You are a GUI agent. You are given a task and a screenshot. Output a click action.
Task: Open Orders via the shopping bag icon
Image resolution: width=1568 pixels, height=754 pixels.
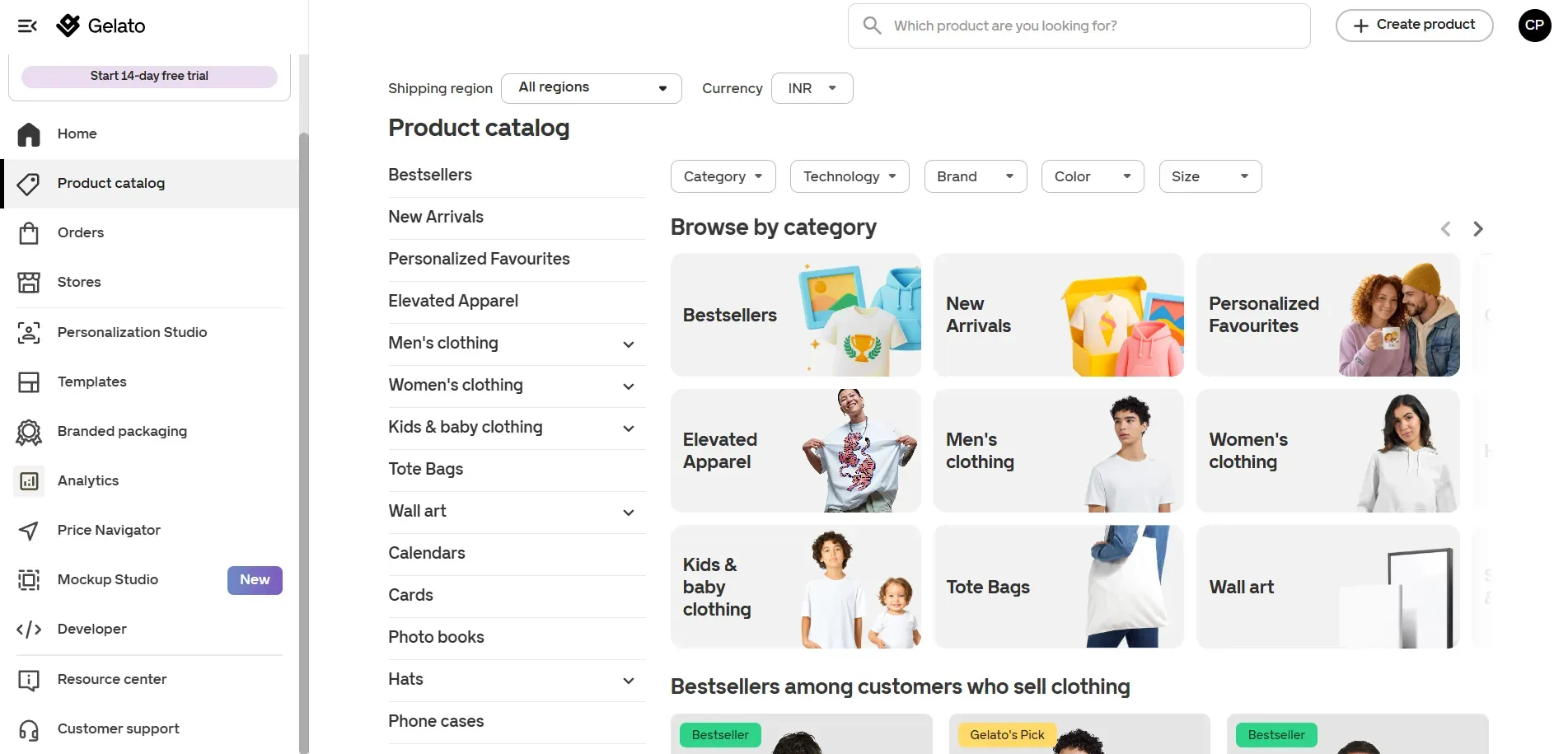pyautogui.click(x=29, y=233)
